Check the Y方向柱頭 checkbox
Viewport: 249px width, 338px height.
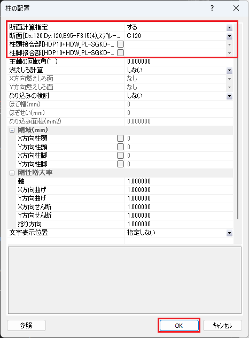pos(120,147)
